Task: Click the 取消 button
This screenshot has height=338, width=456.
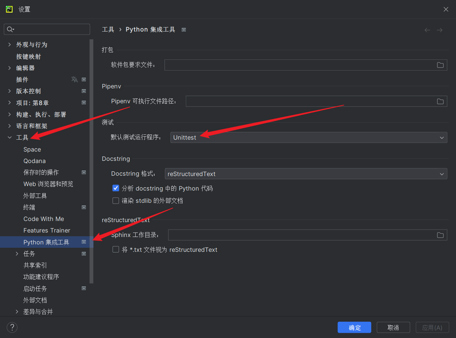Action: [x=393, y=327]
